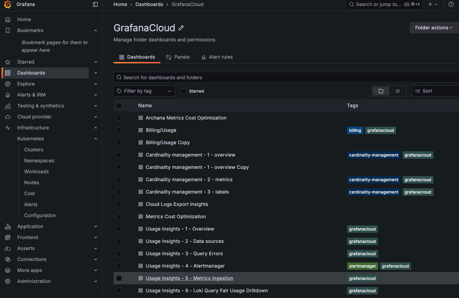459x298 pixels.
Task: Select the Alerts & IRM bell icon
Action: click(8, 95)
